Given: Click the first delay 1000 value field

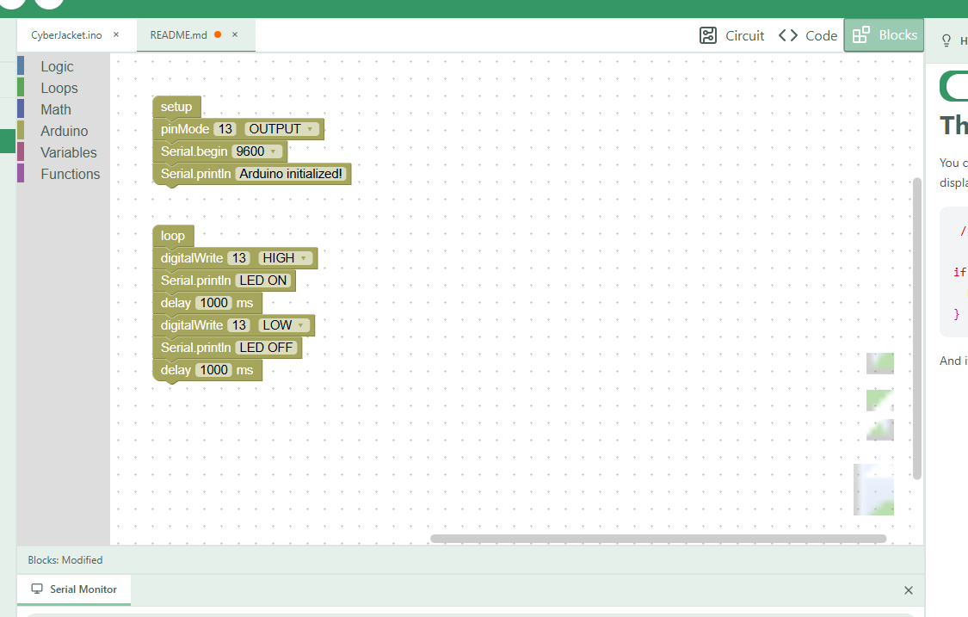Looking at the screenshot, I should pyautogui.click(x=213, y=303).
